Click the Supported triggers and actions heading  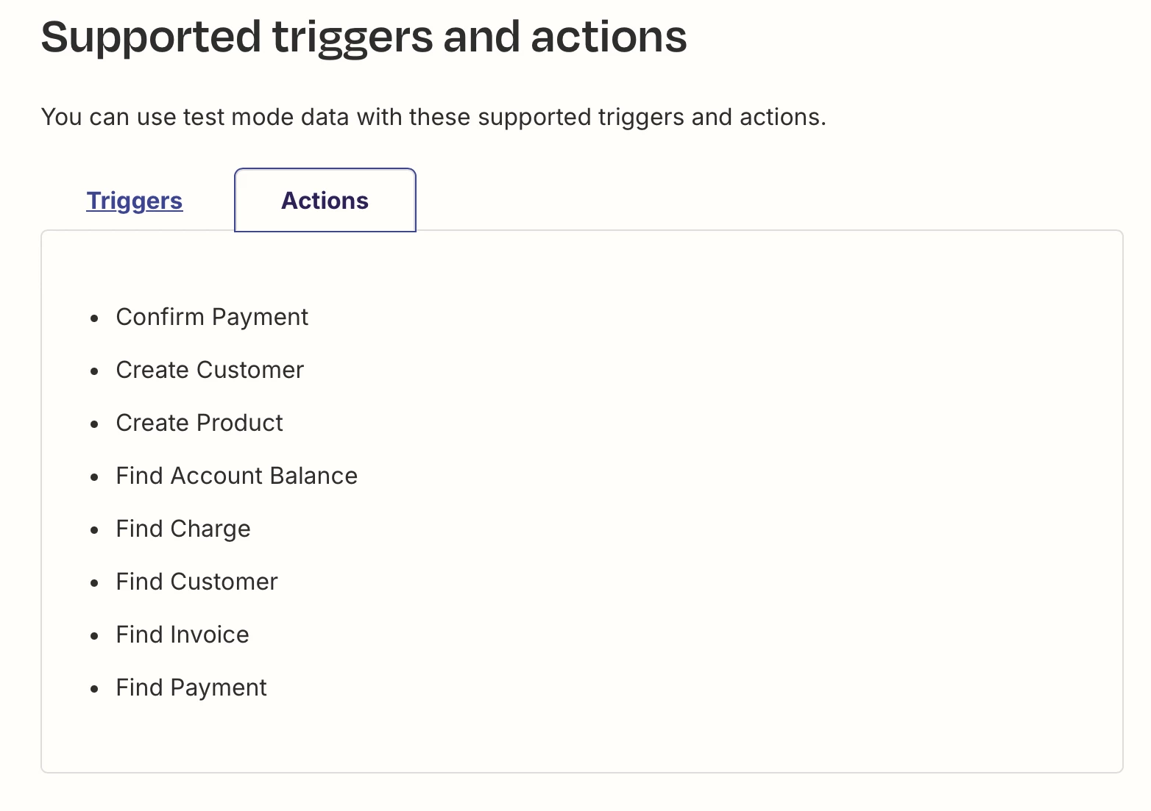(x=364, y=37)
